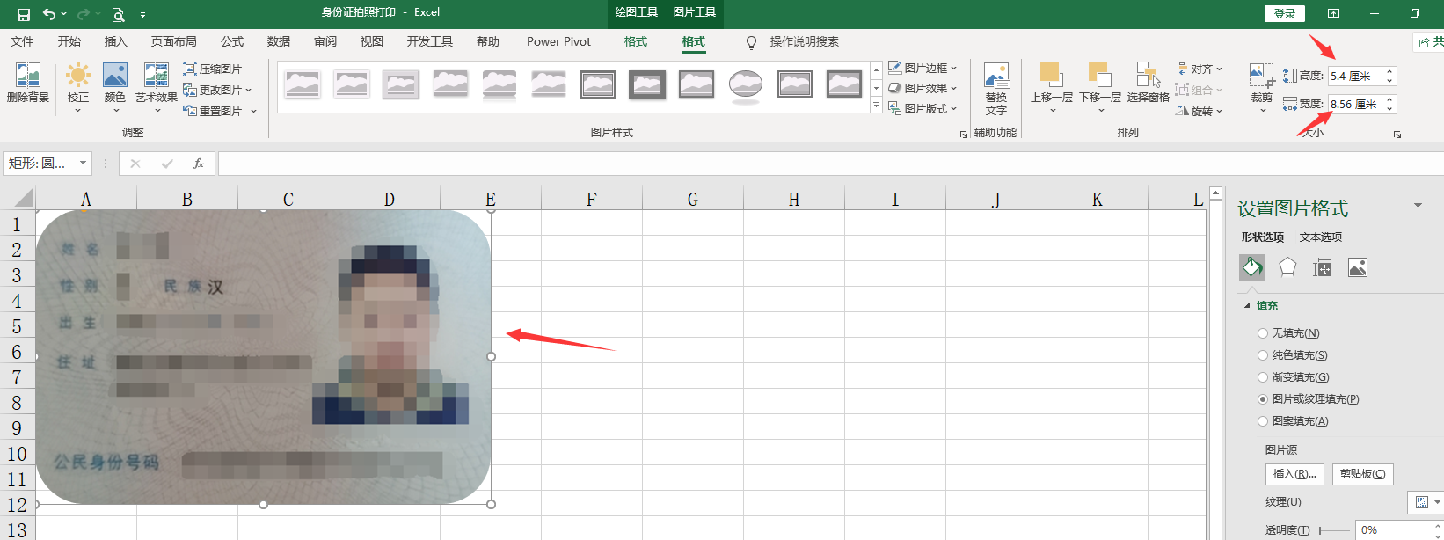Click the Print Preview icon

tap(118, 14)
